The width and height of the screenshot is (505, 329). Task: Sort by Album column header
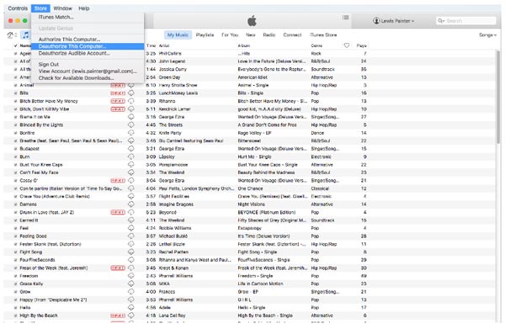244,45
